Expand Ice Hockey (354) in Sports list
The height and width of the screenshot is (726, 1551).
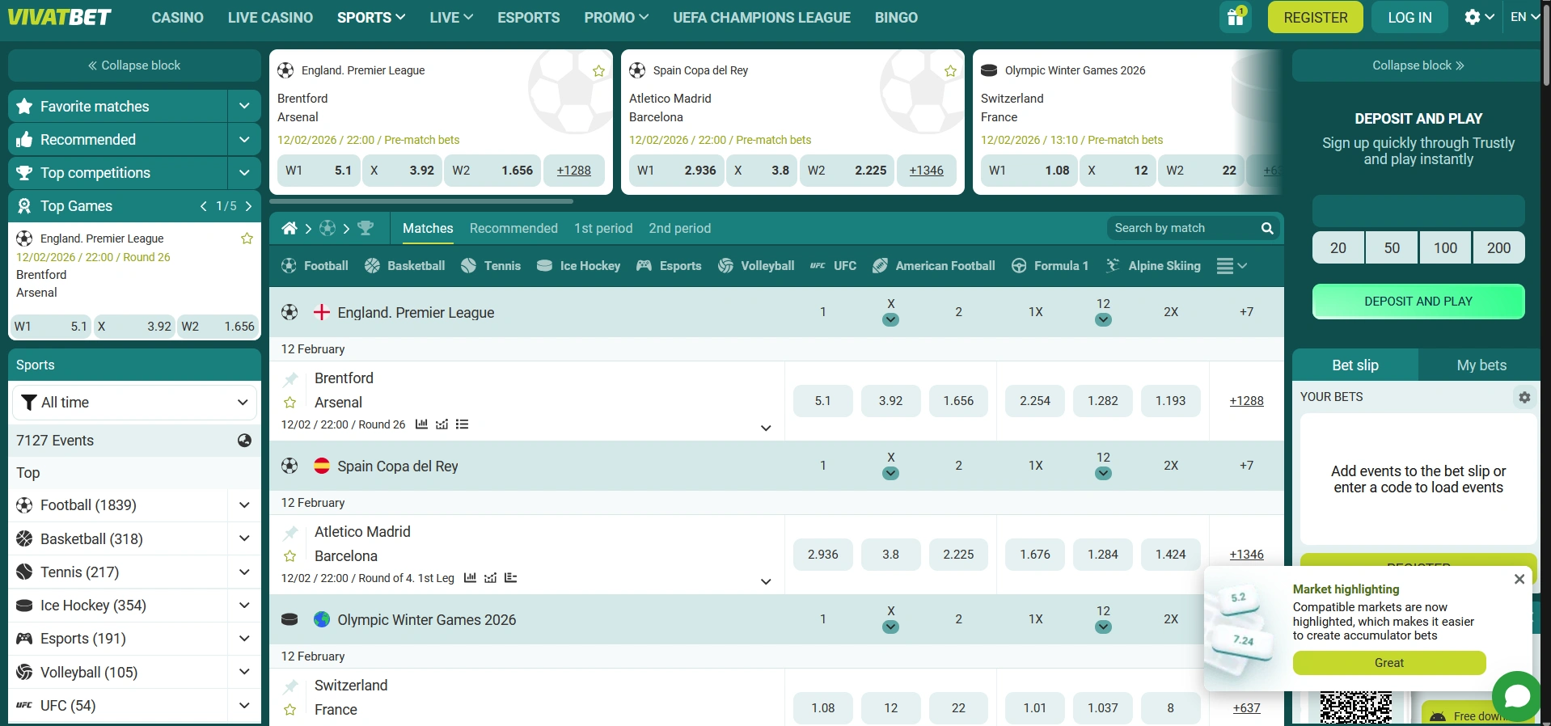coord(244,606)
